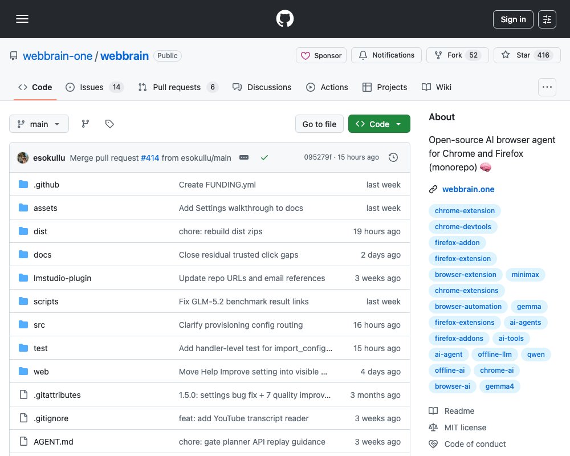570x456 pixels.
Task: Open the AGENT.md file
Action: click(x=54, y=442)
